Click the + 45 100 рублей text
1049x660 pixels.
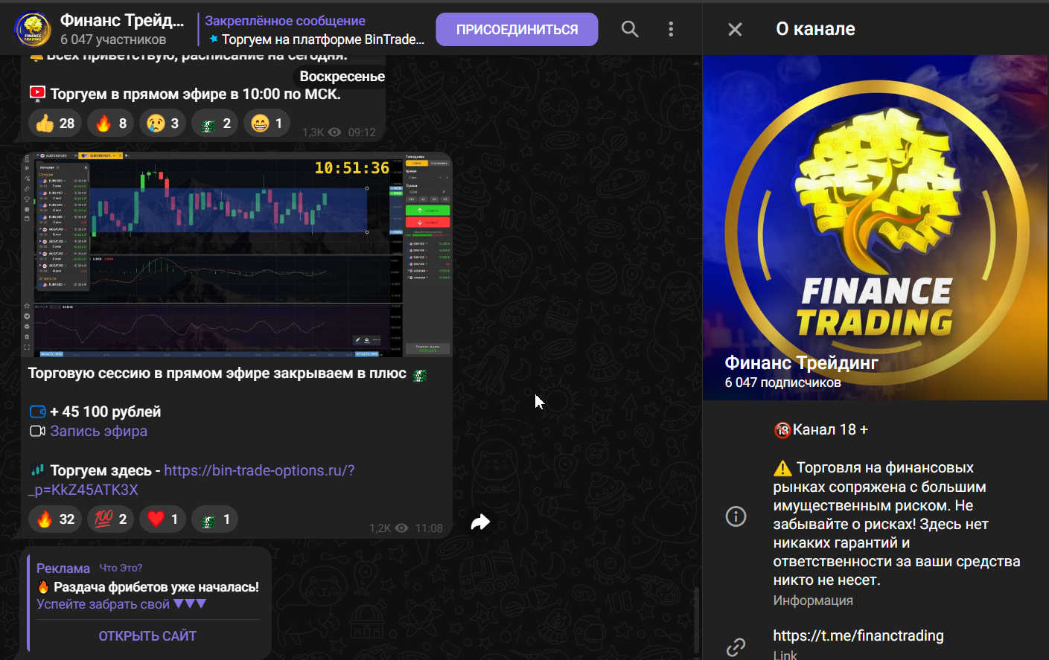pyautogui.click(x=105, y=411)
